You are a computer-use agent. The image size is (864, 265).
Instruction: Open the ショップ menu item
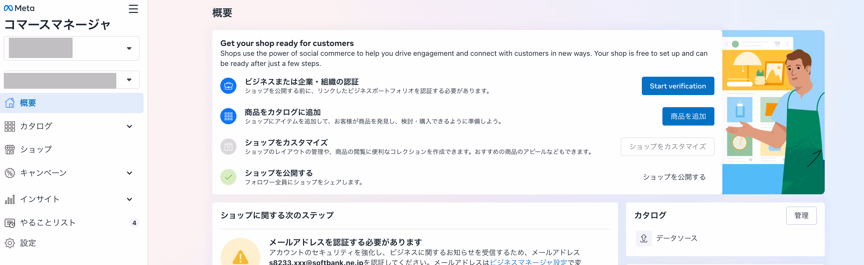72,150
